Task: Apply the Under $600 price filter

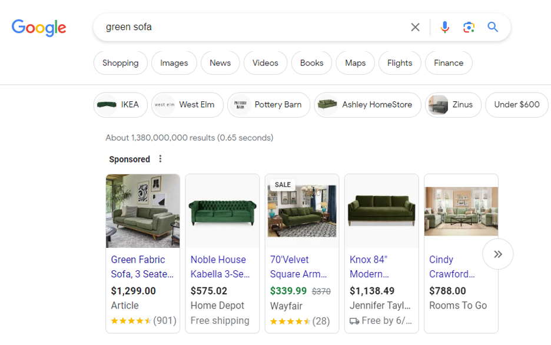Action: coord(517,105)
